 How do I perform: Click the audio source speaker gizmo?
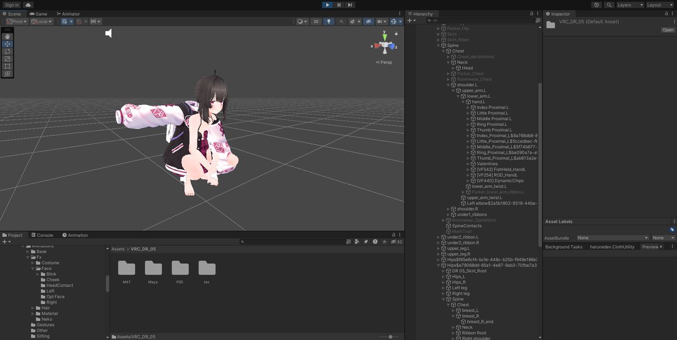tap(108, 33)
